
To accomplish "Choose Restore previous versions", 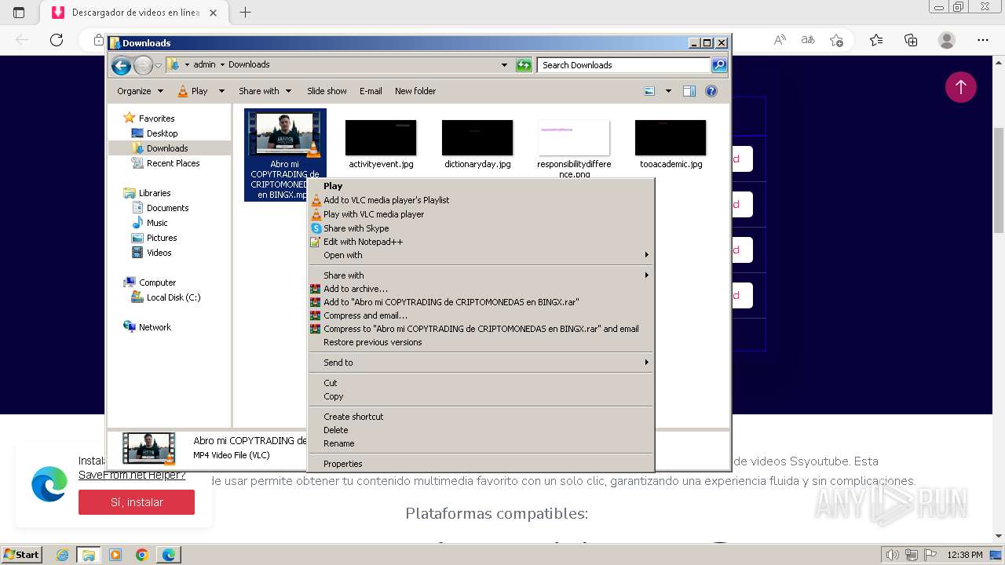I will 481,342.
